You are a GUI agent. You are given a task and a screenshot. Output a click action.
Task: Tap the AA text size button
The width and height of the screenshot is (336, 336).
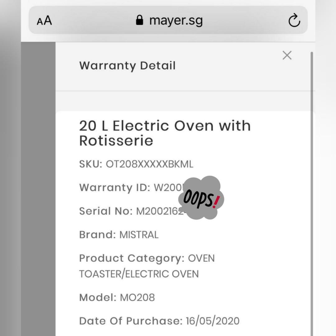(44, 21)
